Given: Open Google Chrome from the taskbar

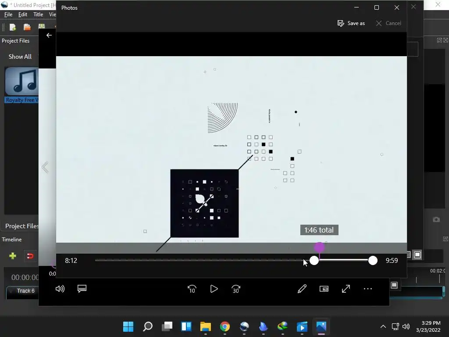Looking at the screenshot, I should pos(225,326).
